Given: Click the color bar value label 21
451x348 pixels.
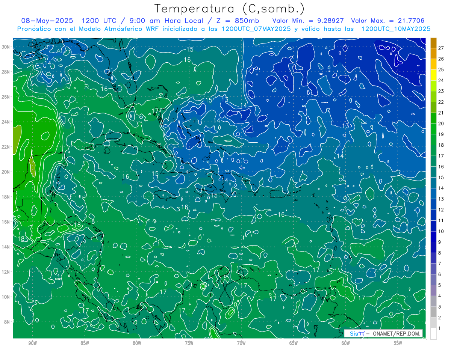Looking at the screenshot, I should 441,113.
